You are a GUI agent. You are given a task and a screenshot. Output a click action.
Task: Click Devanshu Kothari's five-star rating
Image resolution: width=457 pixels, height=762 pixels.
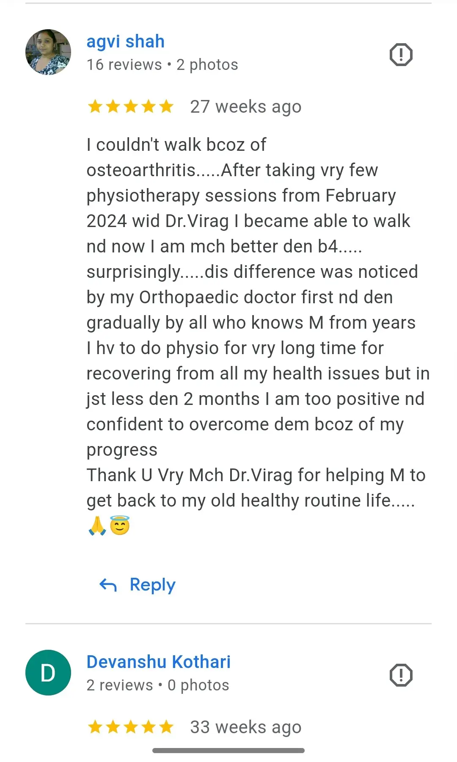pyautogui.click(x=131, y=727)
